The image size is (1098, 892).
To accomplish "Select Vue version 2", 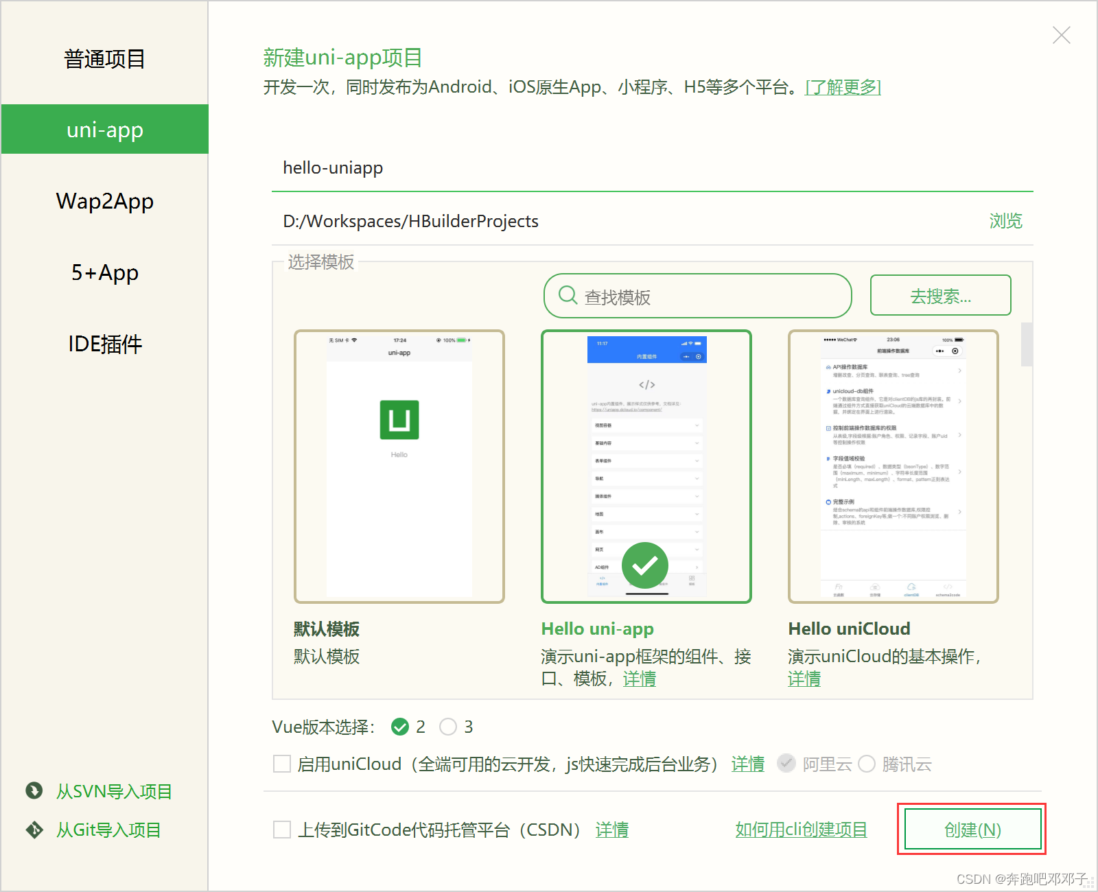I will coord(400,727).
